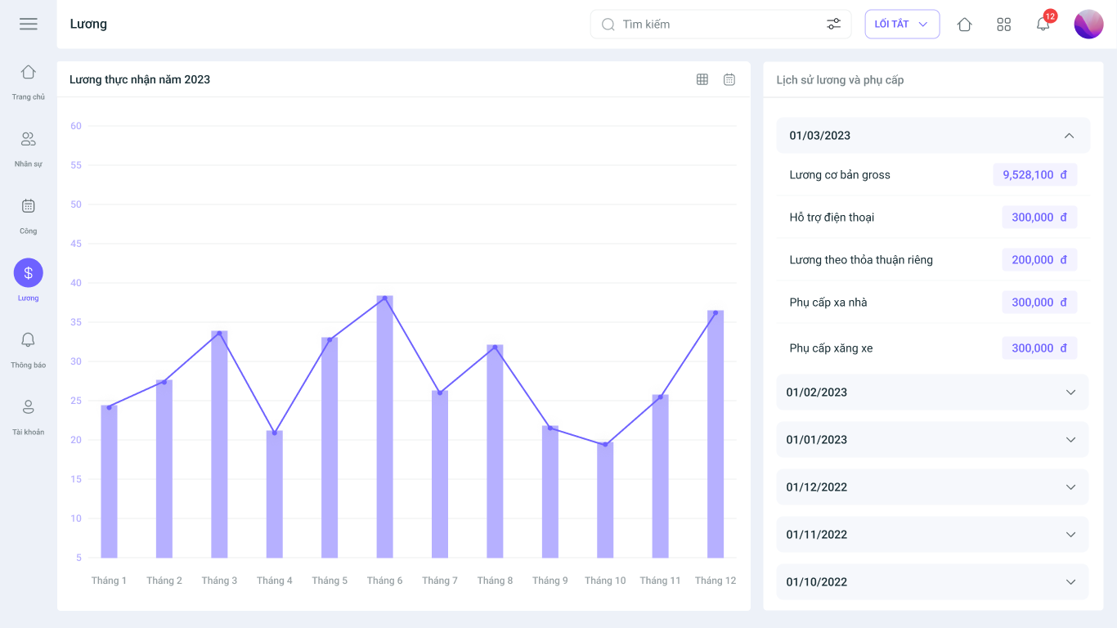Click Lương cơ bản gross label
1117x628 pixels.
tap(840, 175)
